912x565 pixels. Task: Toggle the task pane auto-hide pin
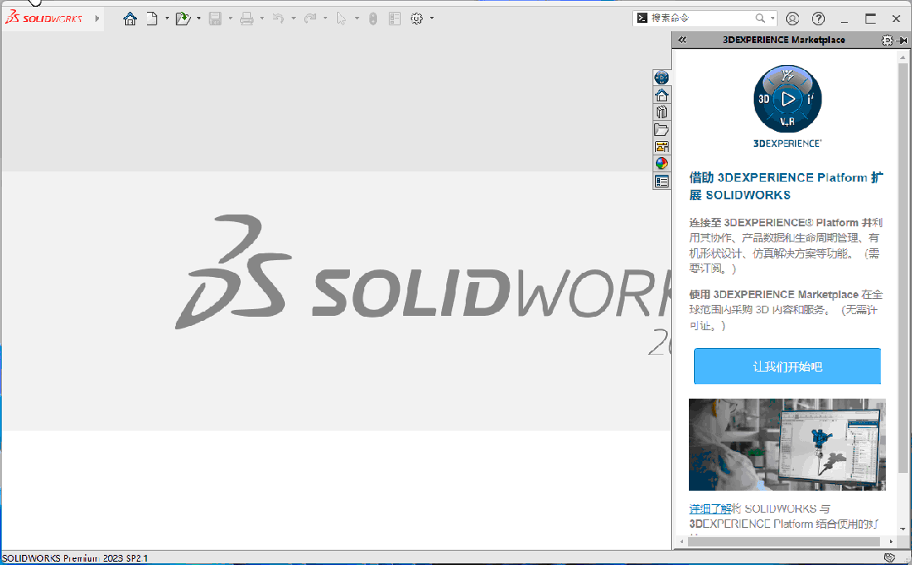[x=902, y=40]
